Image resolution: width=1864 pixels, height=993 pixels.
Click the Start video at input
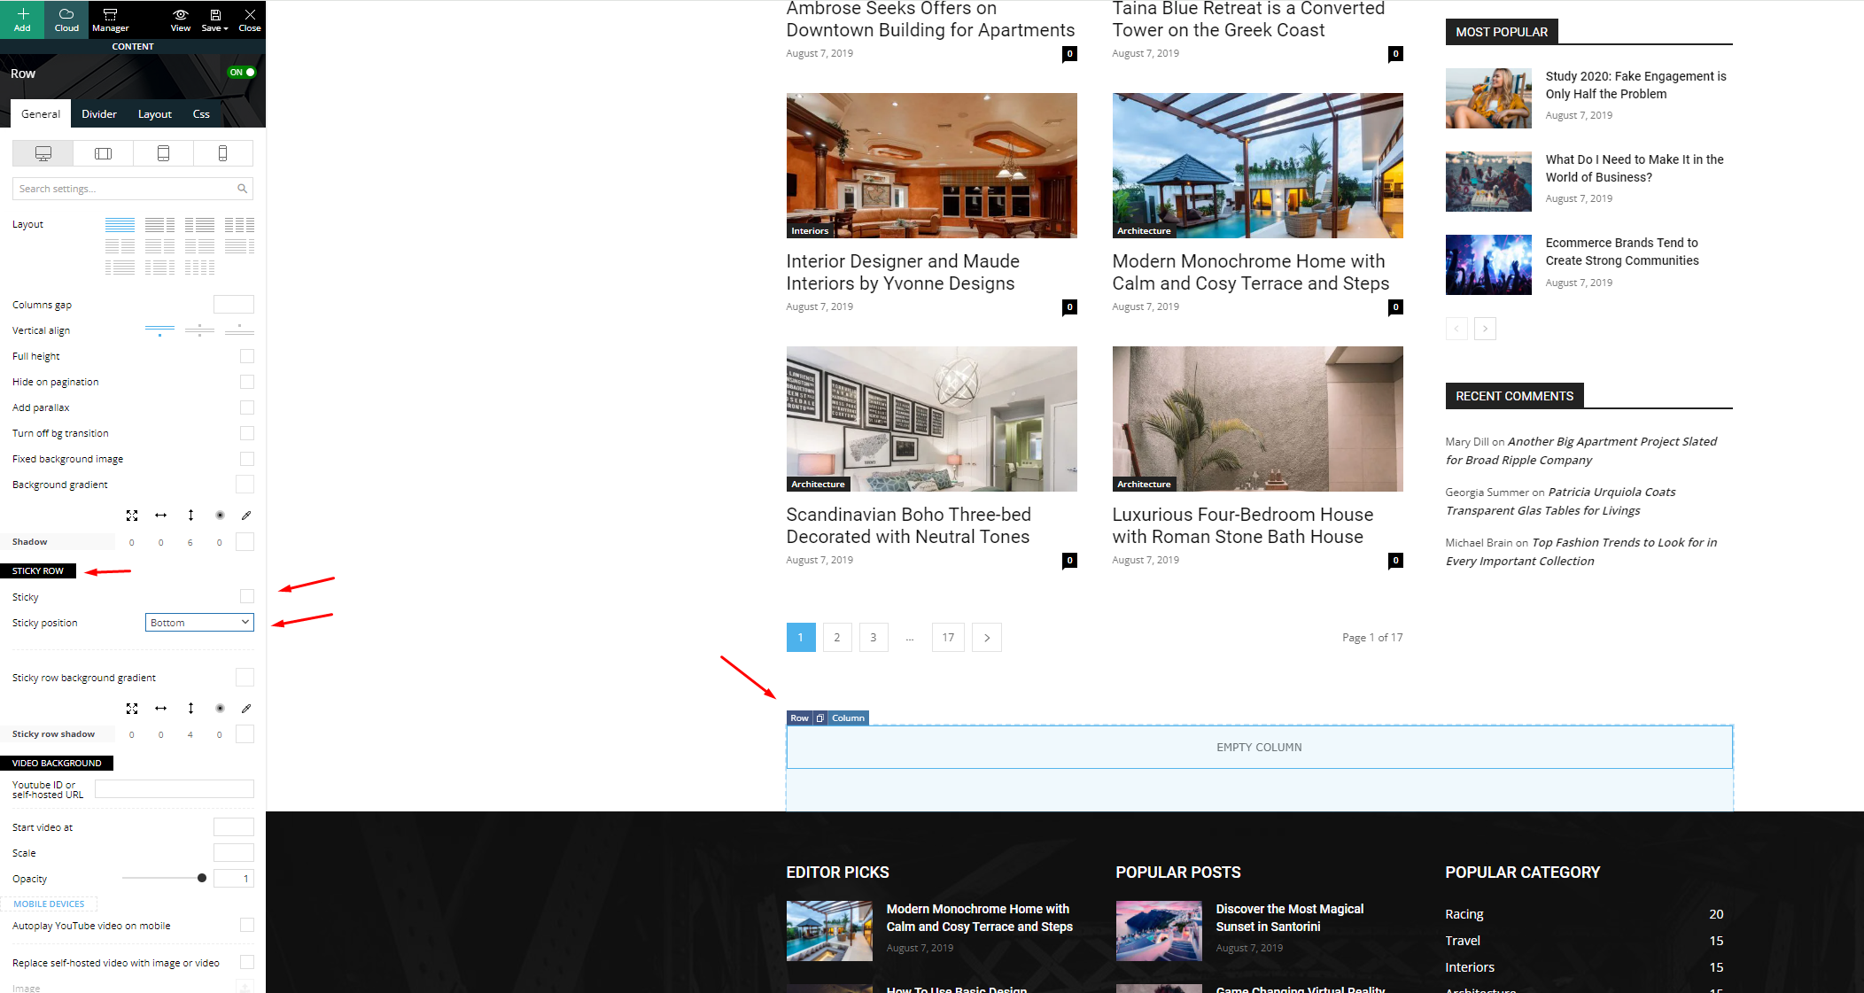point(234,827)
